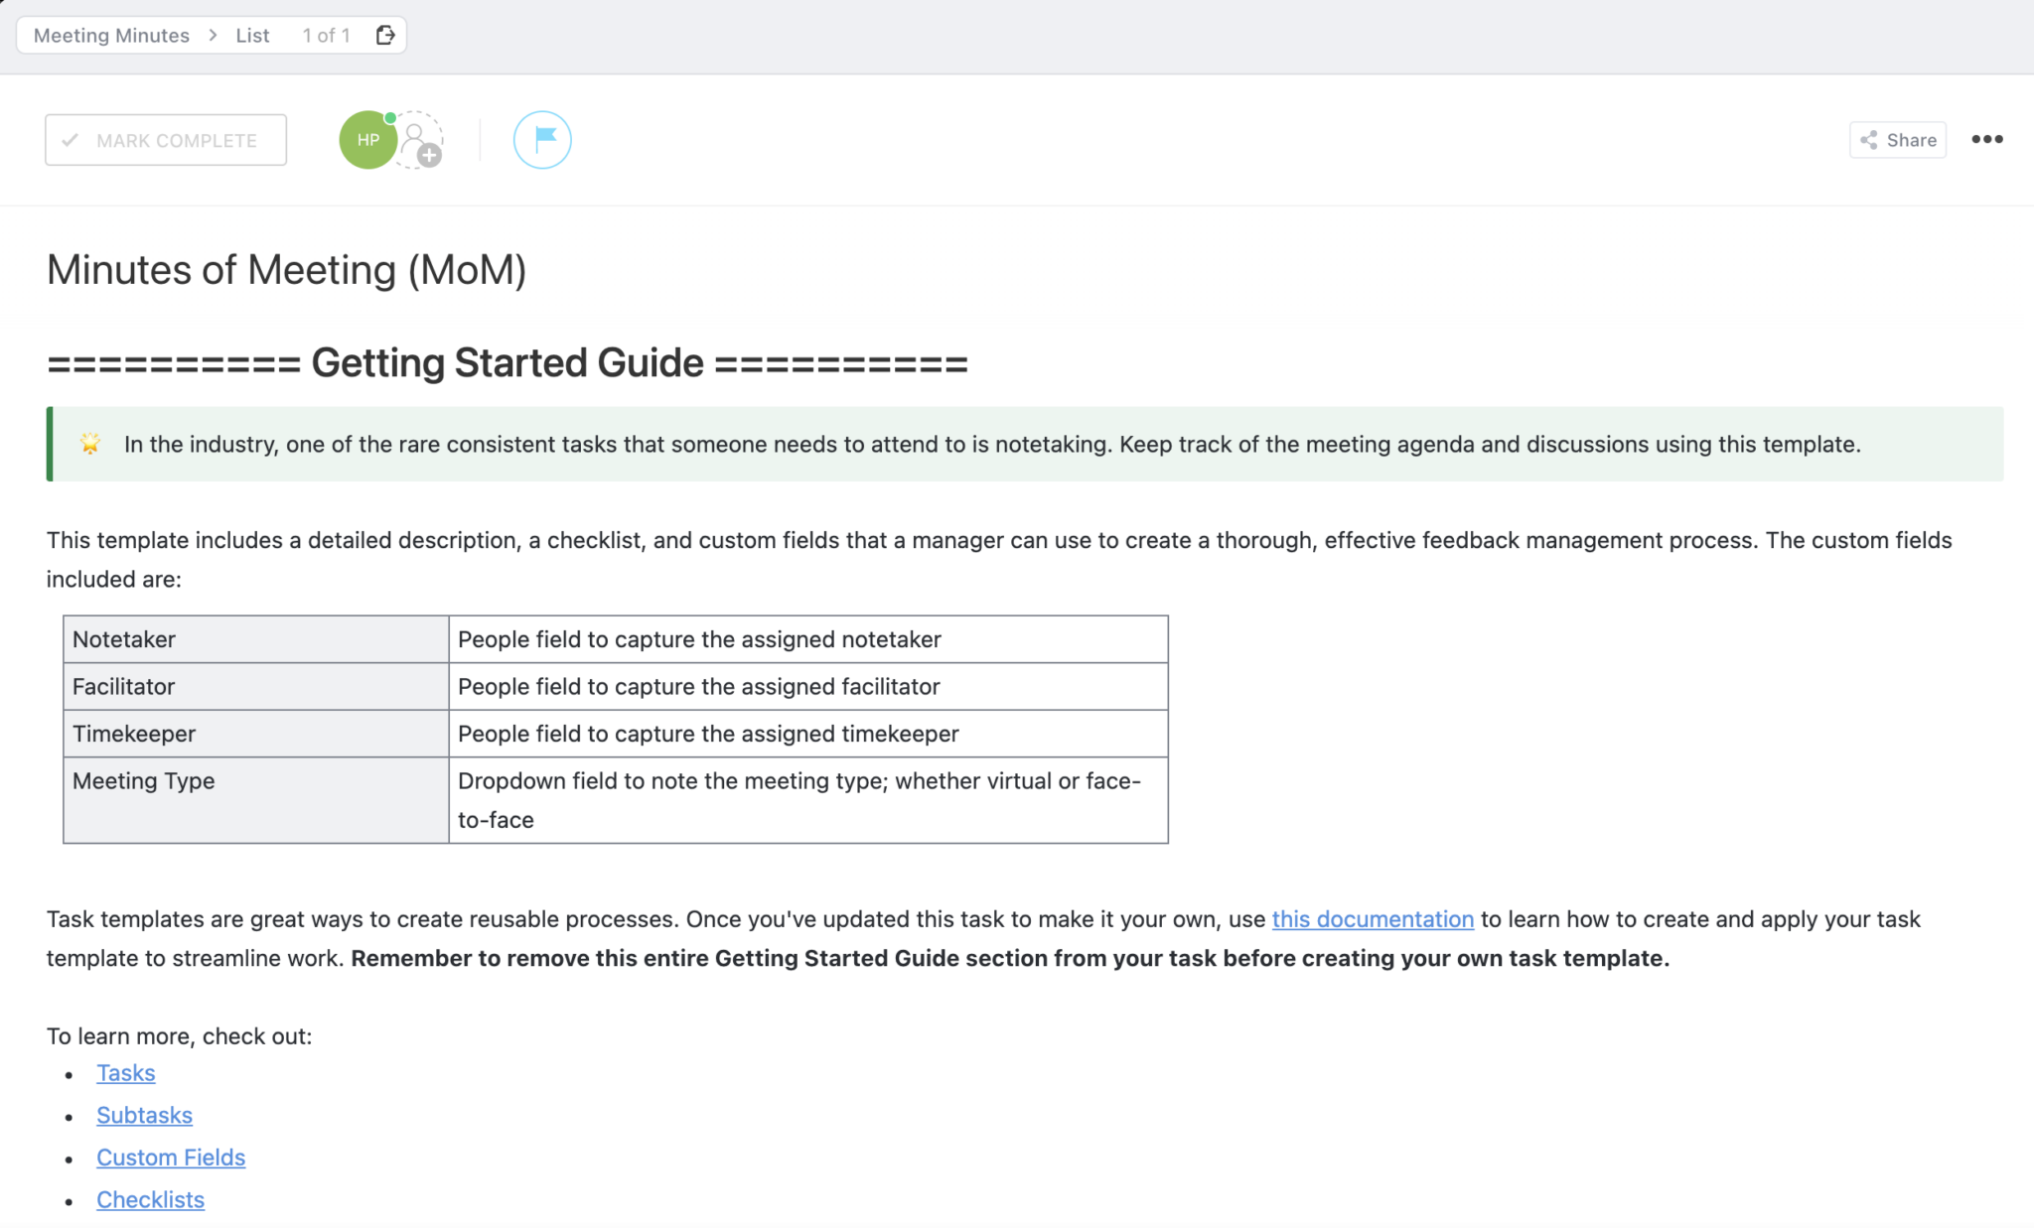The image size is (2034, 1228).
Task: Click the star emoji in the green banner
Action: (90, 444)
